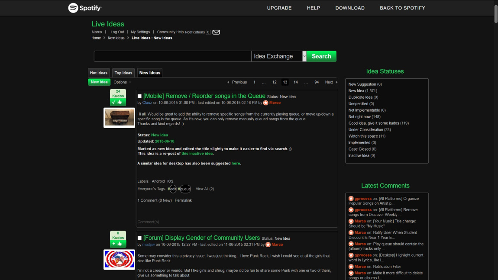
Task: Click the Spotify logo in header
Action: (x=85, y=8)
